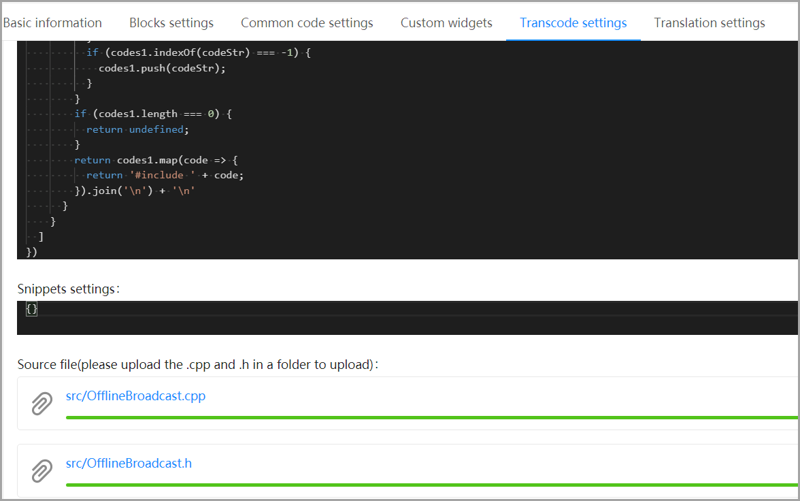Go to the Common code settings tab
This screenshot has width=800, height=501.
(307, 23)
